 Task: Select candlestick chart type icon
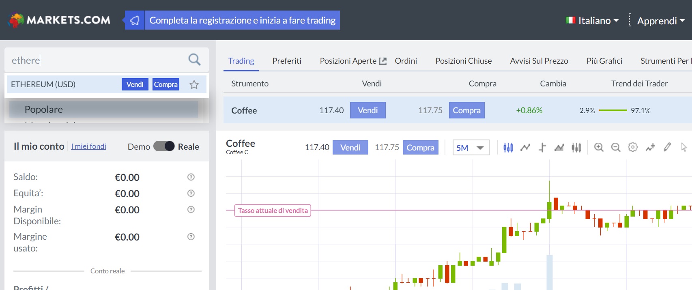pyautogui.click(x=508, y=148)
